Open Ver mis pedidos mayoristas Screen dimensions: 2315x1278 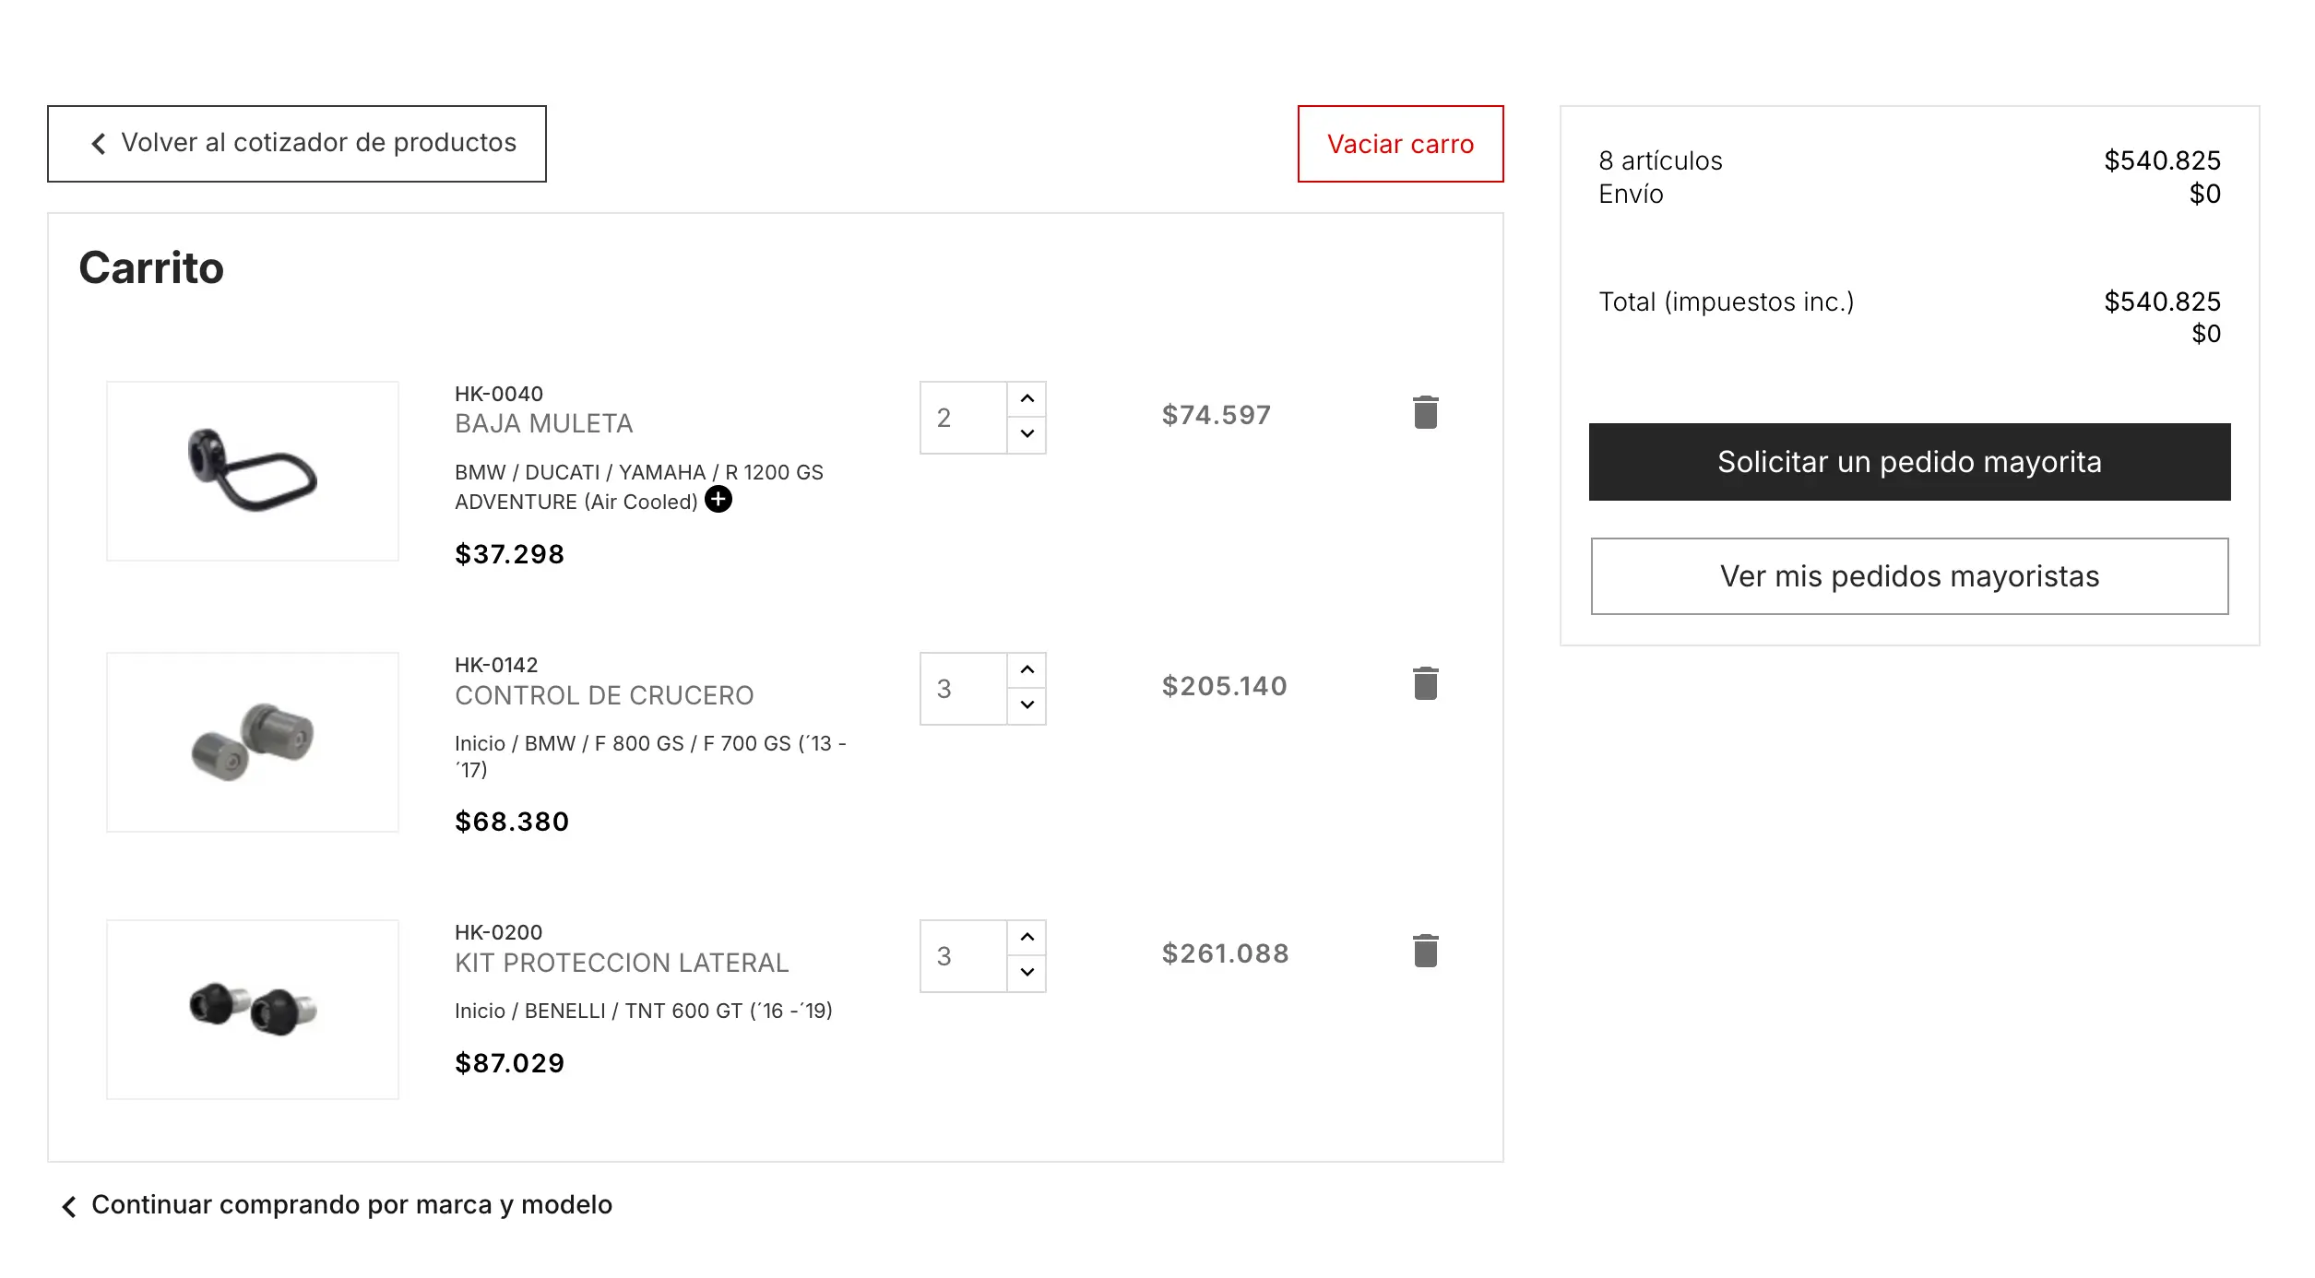1909,576
